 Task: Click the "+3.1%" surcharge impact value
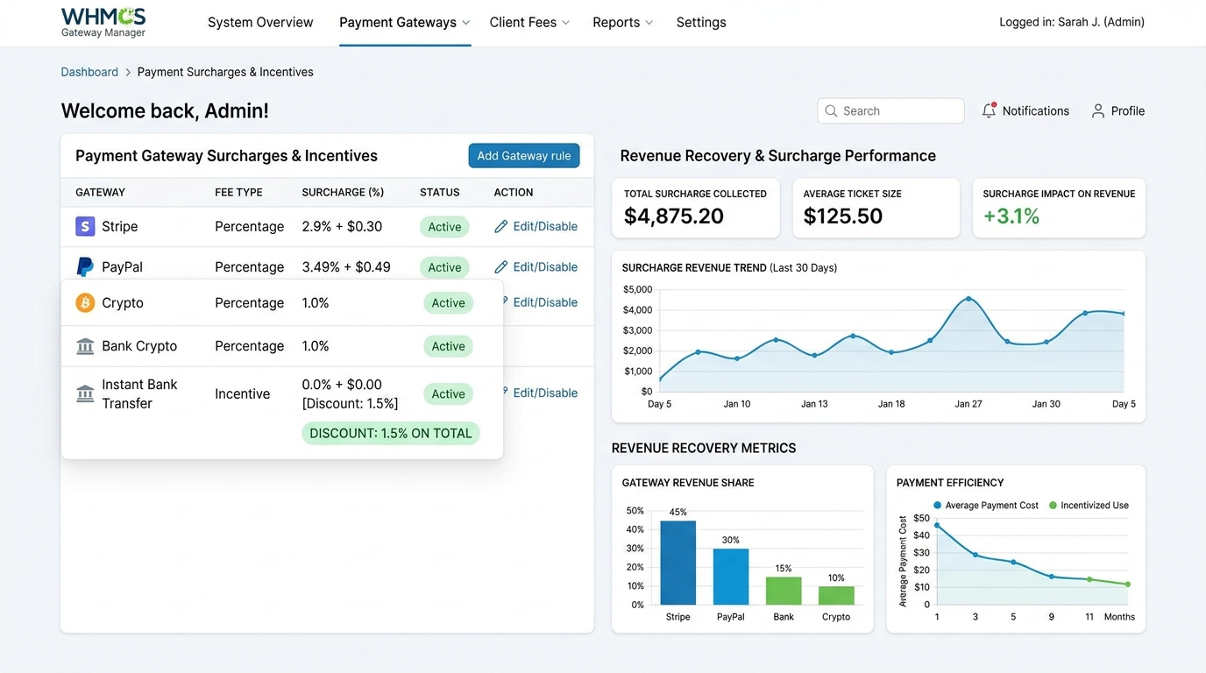tap(1011, 216)
